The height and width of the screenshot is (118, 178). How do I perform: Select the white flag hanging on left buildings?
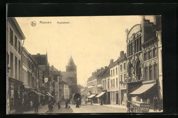point(46,80)
